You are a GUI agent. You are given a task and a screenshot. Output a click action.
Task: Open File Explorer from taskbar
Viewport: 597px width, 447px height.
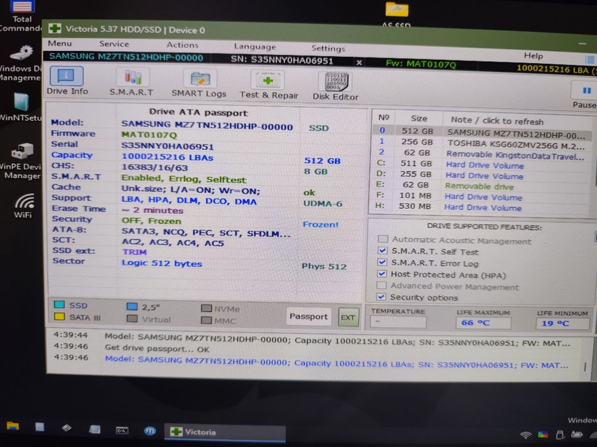[13, 426]
